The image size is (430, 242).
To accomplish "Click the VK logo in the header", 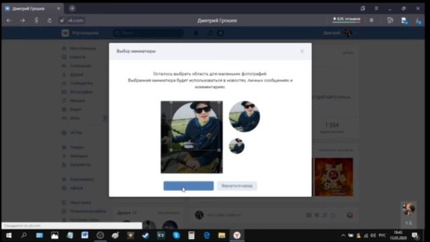I will click(65, 33).
